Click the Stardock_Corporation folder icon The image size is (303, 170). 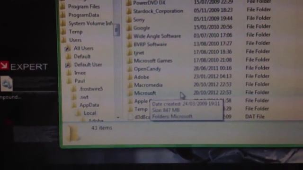pos(129,11)
